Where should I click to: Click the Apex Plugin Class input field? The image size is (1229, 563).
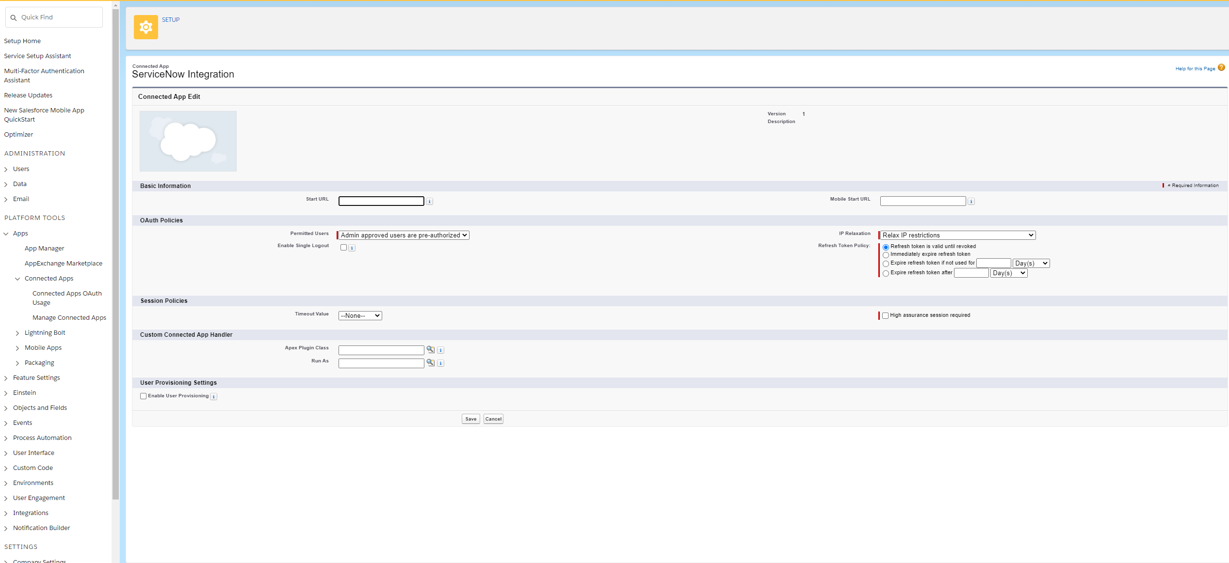[x=381, y=350]
